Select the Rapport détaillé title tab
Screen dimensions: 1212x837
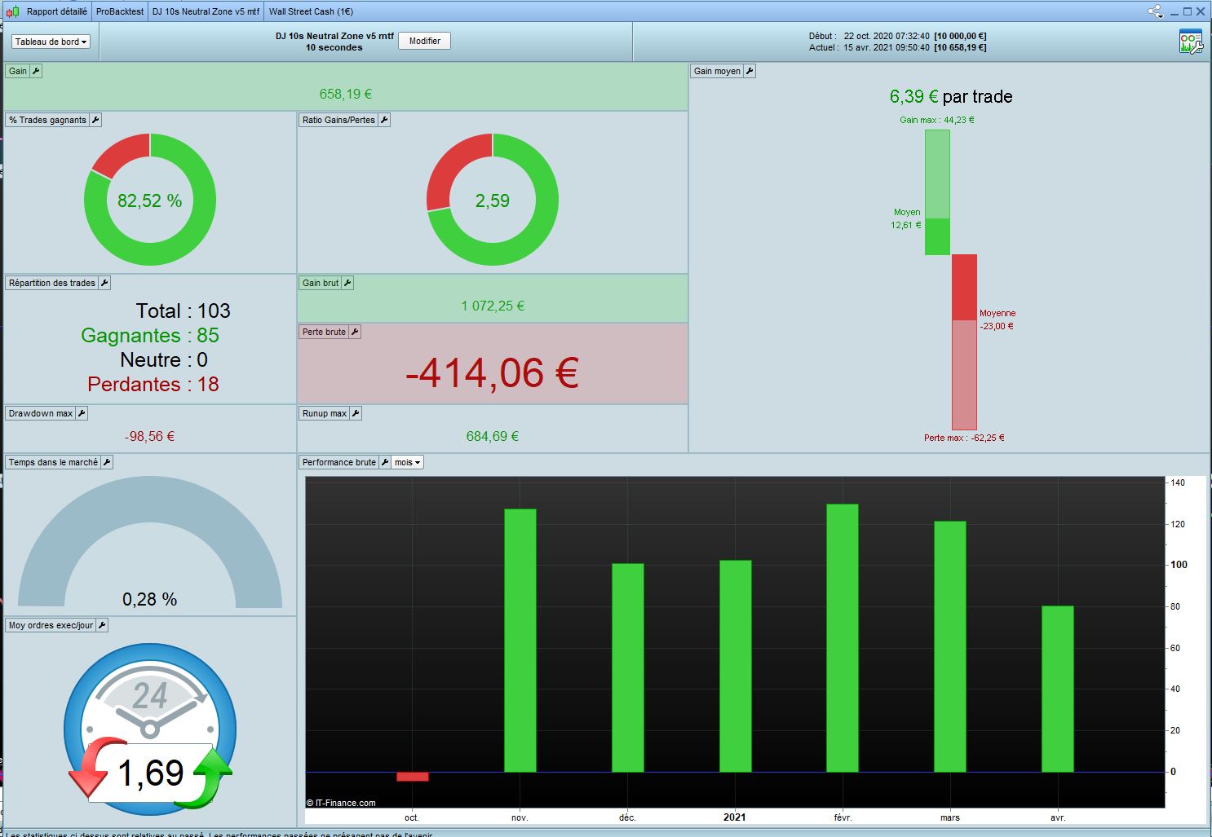(x=57, y=11)
